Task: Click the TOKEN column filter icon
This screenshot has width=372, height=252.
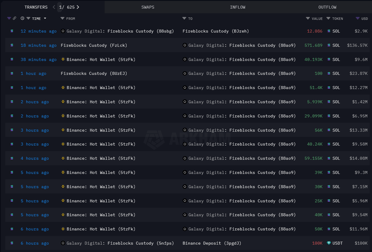Action: (328, 18)
